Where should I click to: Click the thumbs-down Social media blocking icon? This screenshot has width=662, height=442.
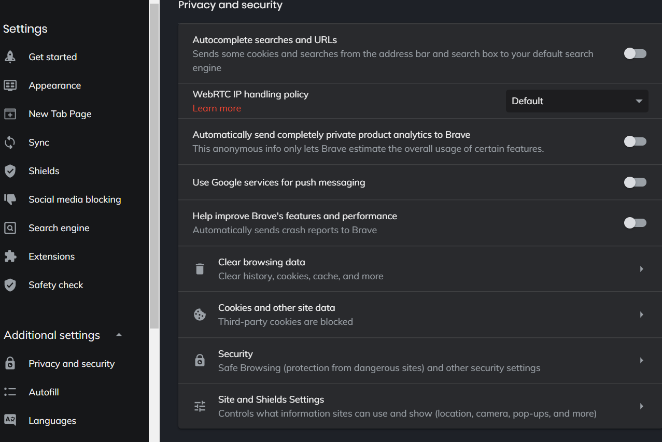[x=10, y=199]
